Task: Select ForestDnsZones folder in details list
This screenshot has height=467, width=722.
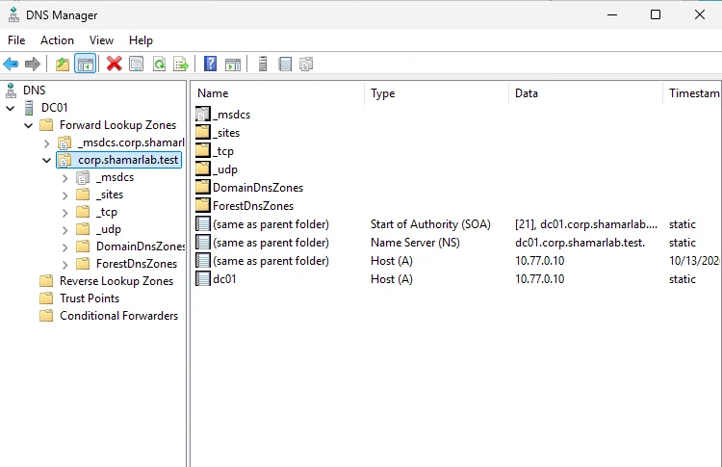Action: tap(253, 206)
